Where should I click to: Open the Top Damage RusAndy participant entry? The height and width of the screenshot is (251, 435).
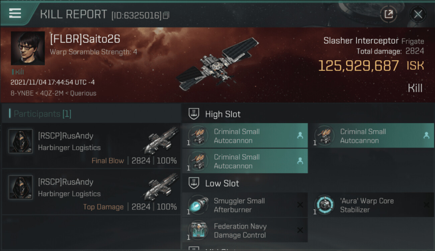tap(91, 192)
